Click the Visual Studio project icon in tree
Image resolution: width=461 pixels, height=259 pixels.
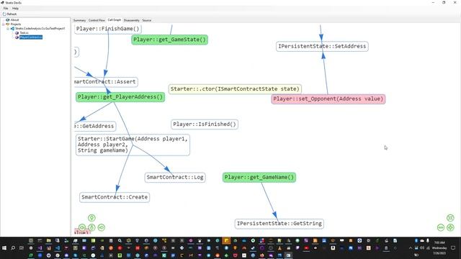tap(12, 29)
